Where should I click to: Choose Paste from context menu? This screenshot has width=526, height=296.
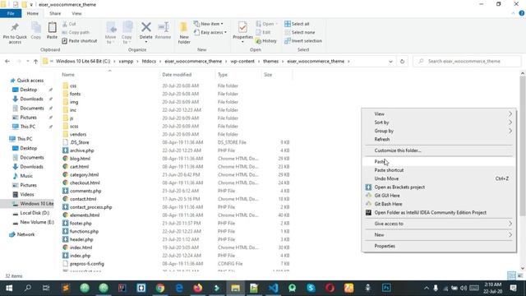click(439, 161)
